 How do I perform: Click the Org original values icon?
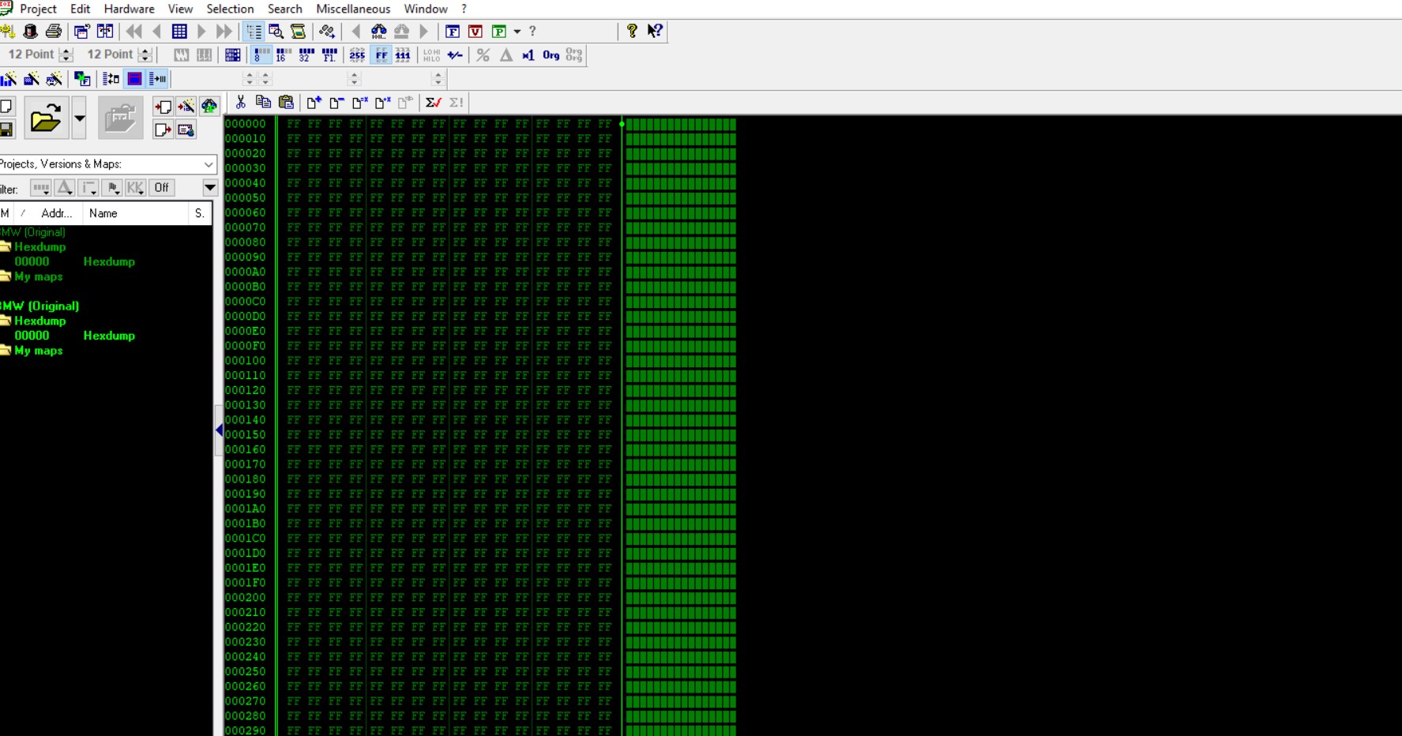[551, 55]
